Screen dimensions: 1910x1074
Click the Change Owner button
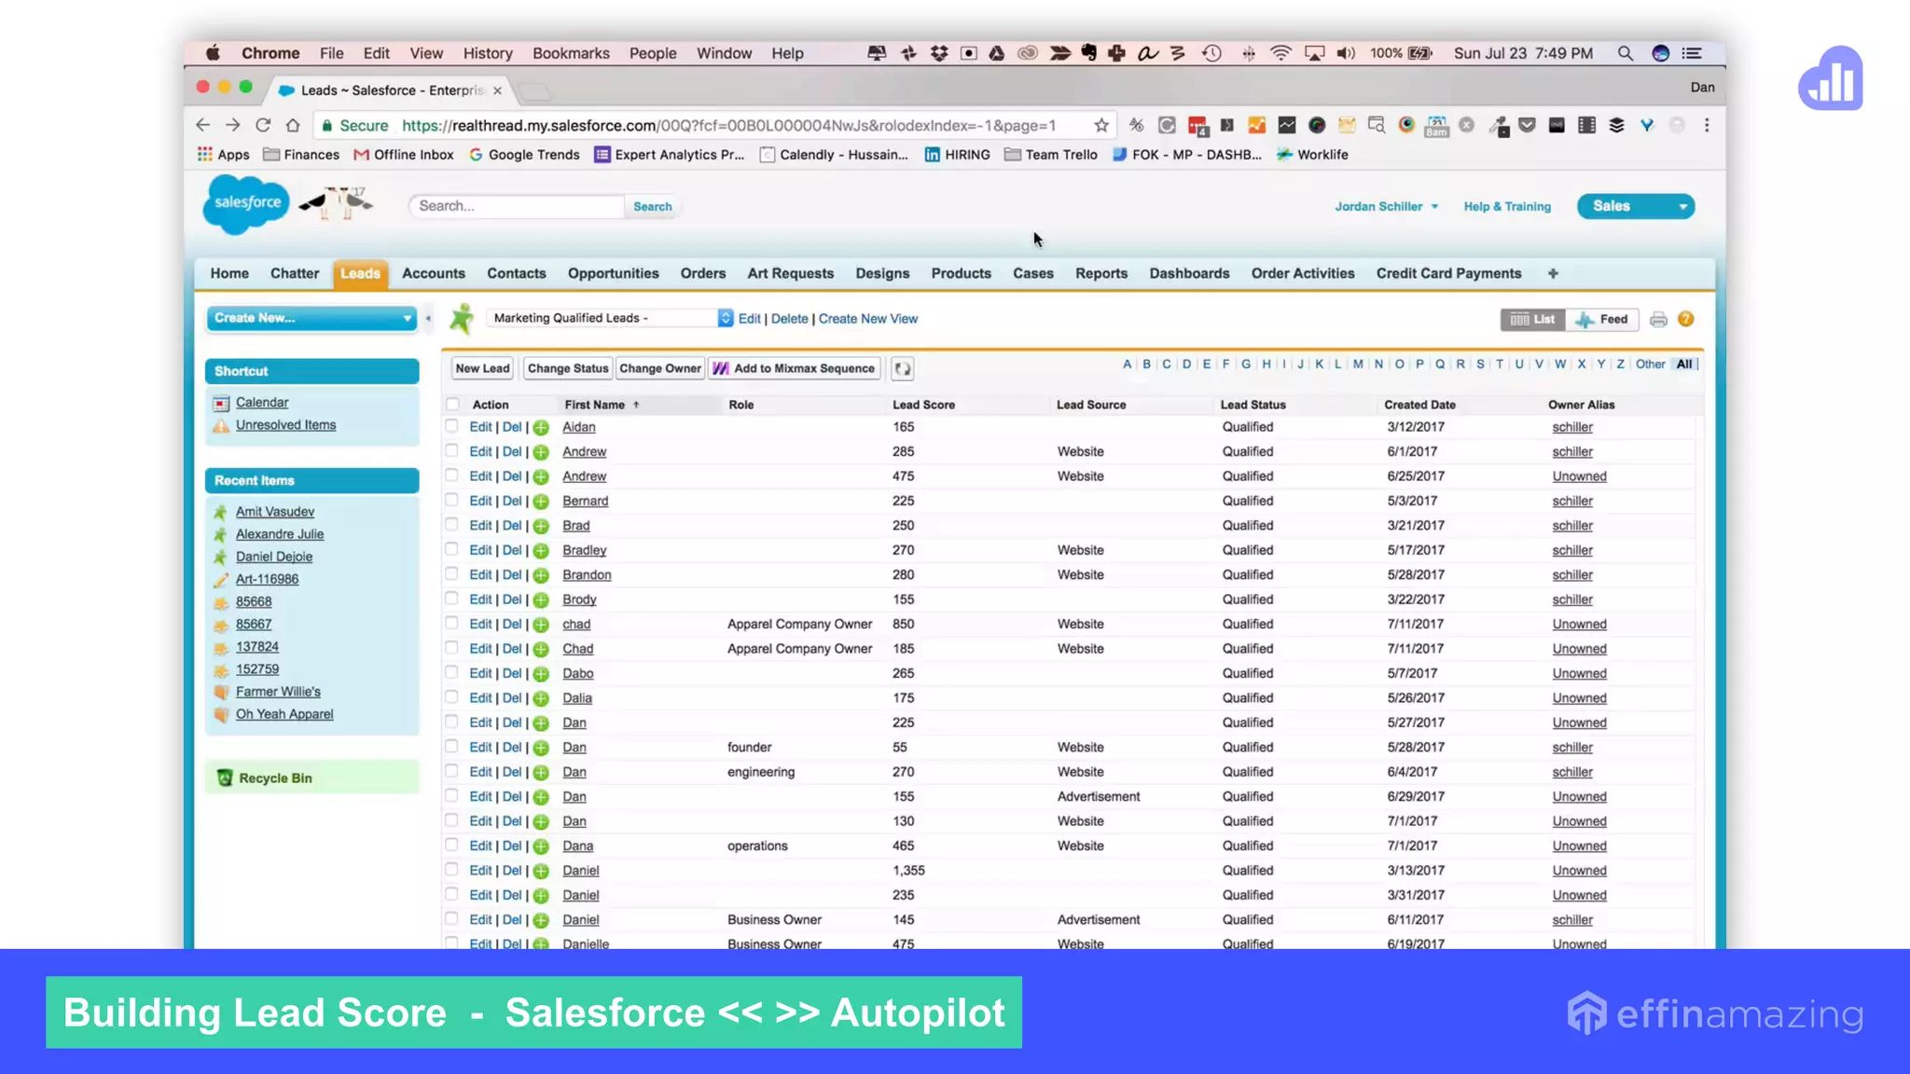660,368
